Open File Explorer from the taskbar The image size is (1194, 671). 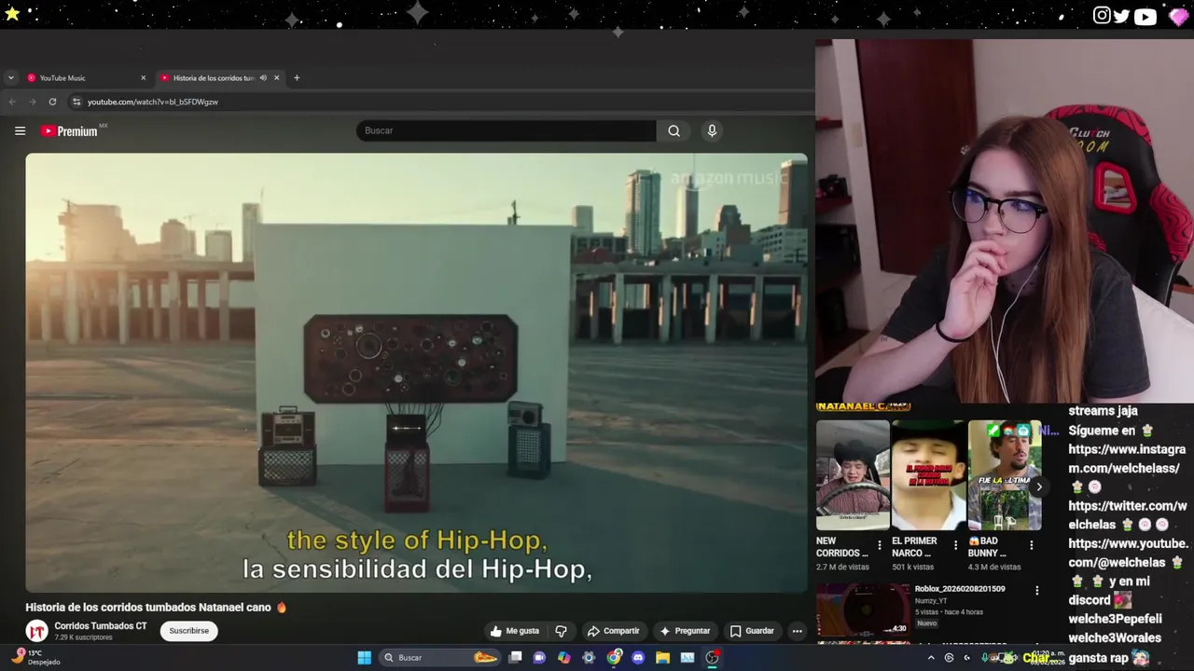[x=662, y=657]
